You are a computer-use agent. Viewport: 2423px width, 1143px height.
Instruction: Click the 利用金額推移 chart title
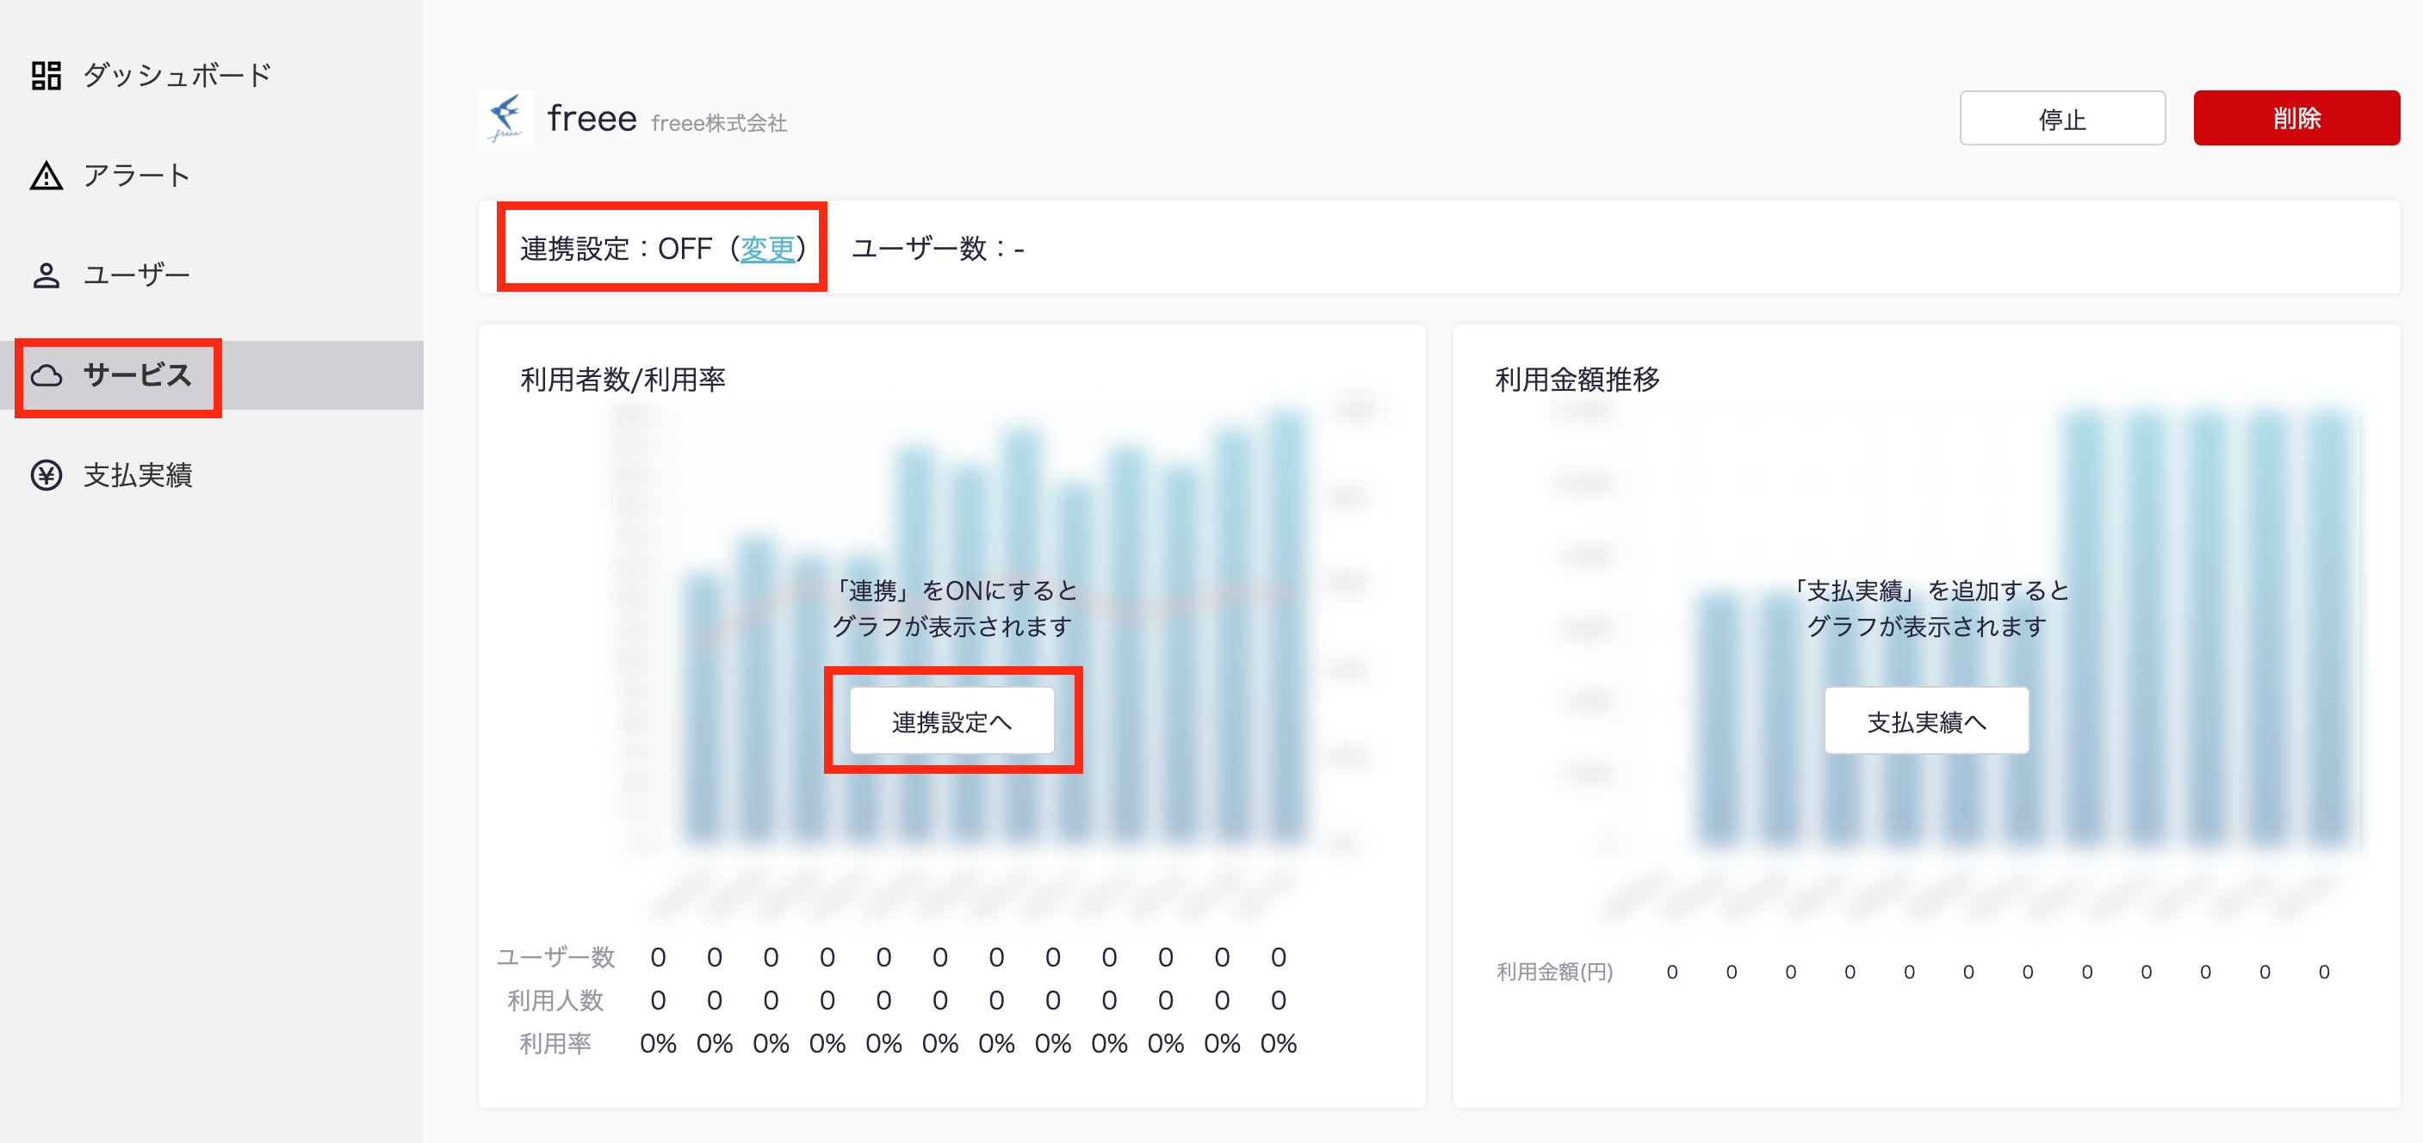tap(1577, 380)
